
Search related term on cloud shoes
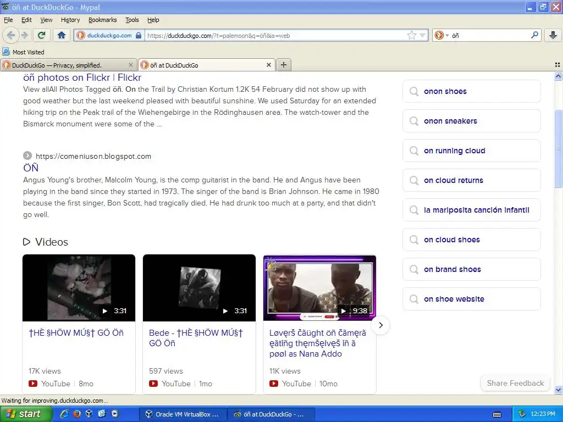pyautogui.click(x=471, y=240)
